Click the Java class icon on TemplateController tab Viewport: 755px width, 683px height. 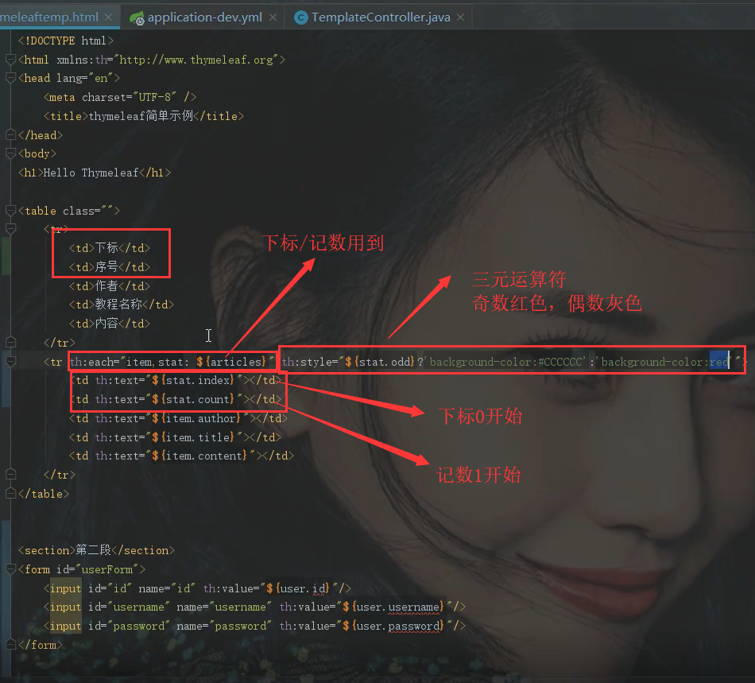(301, 17)
